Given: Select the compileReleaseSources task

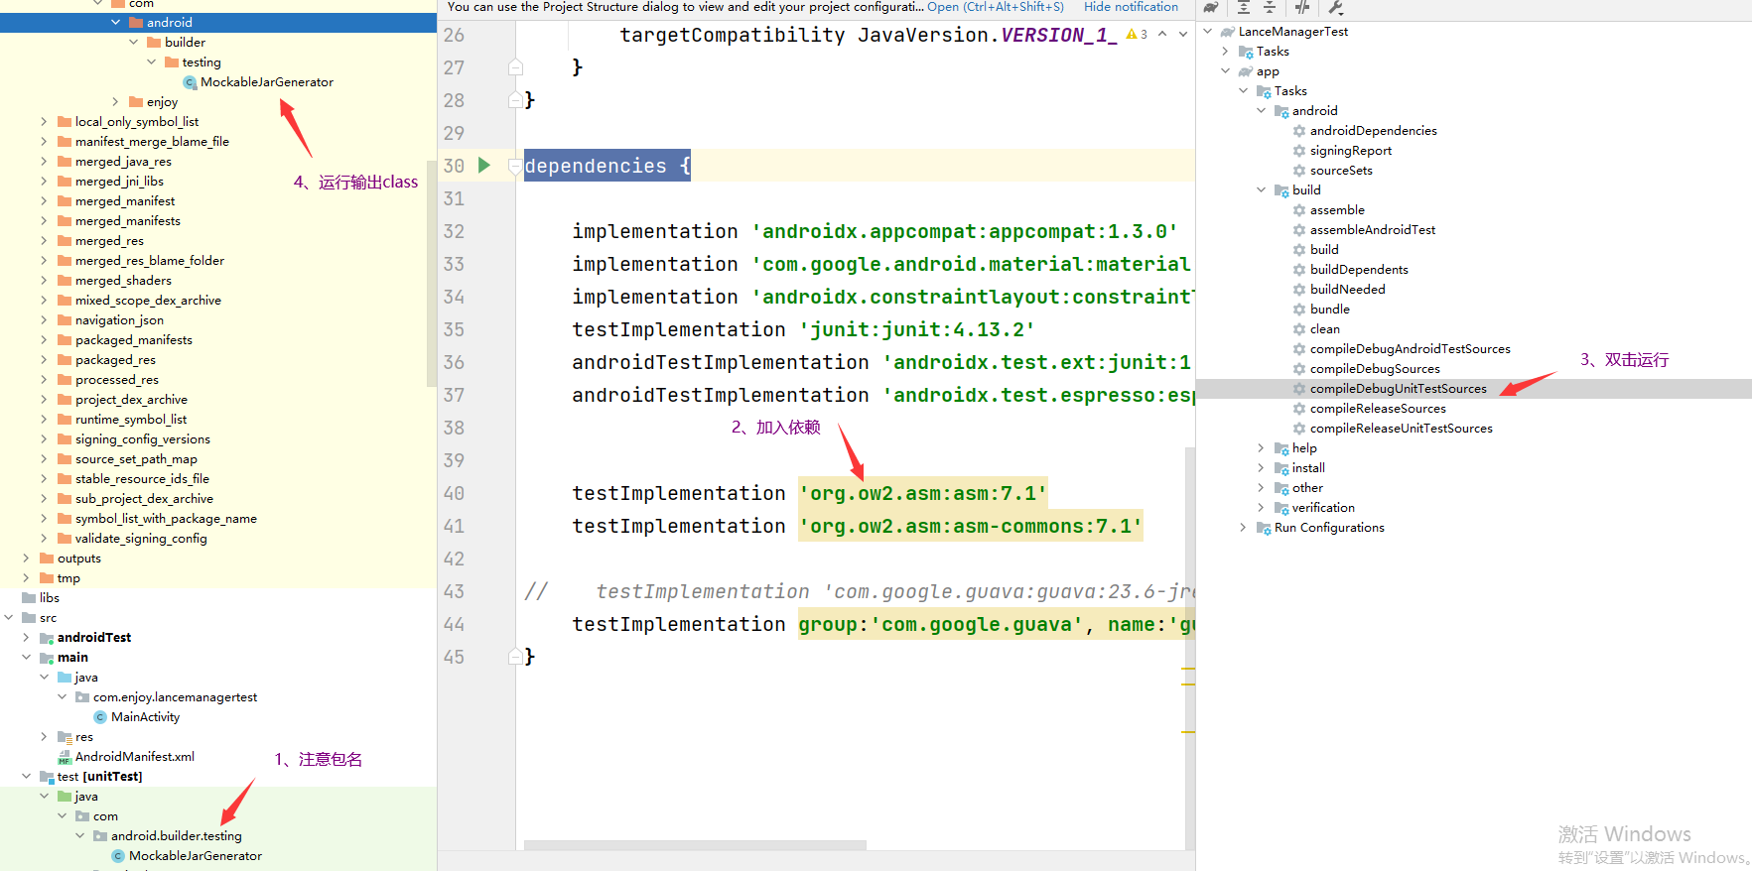Looking at the screenshot, I should pos(1378,409).
